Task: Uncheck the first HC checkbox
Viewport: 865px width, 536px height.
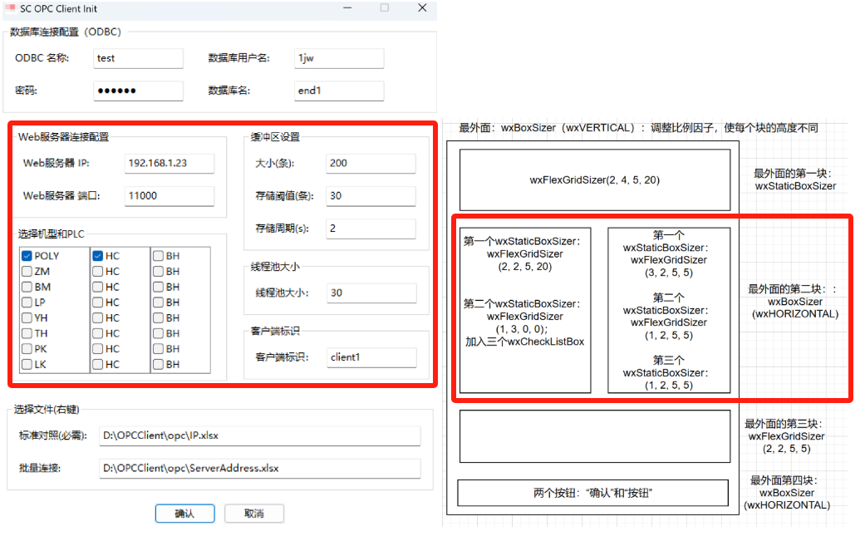Action: pyautogui.click(x=97, y=256)
